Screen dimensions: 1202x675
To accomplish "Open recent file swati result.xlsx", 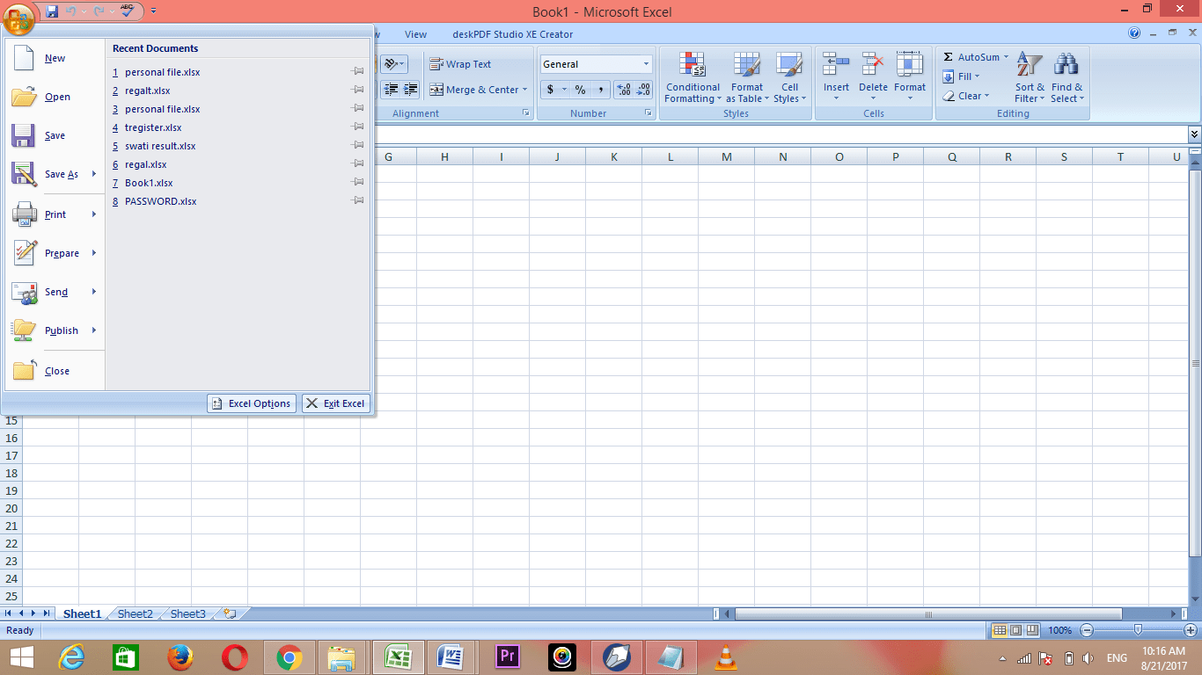I will [160, 146].
